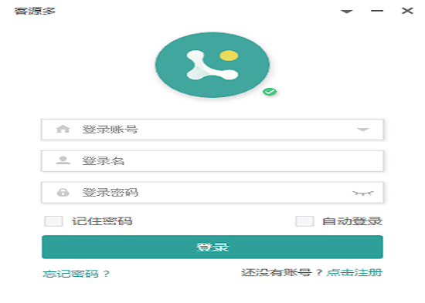Click the 客源多 logo avatar
Image resolution: width=425 pixels, height=303 pixels.
pyautogui.click(x=212, y=65)
